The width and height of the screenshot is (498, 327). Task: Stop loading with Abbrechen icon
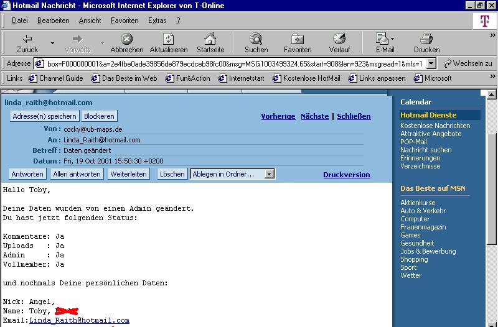126,39
